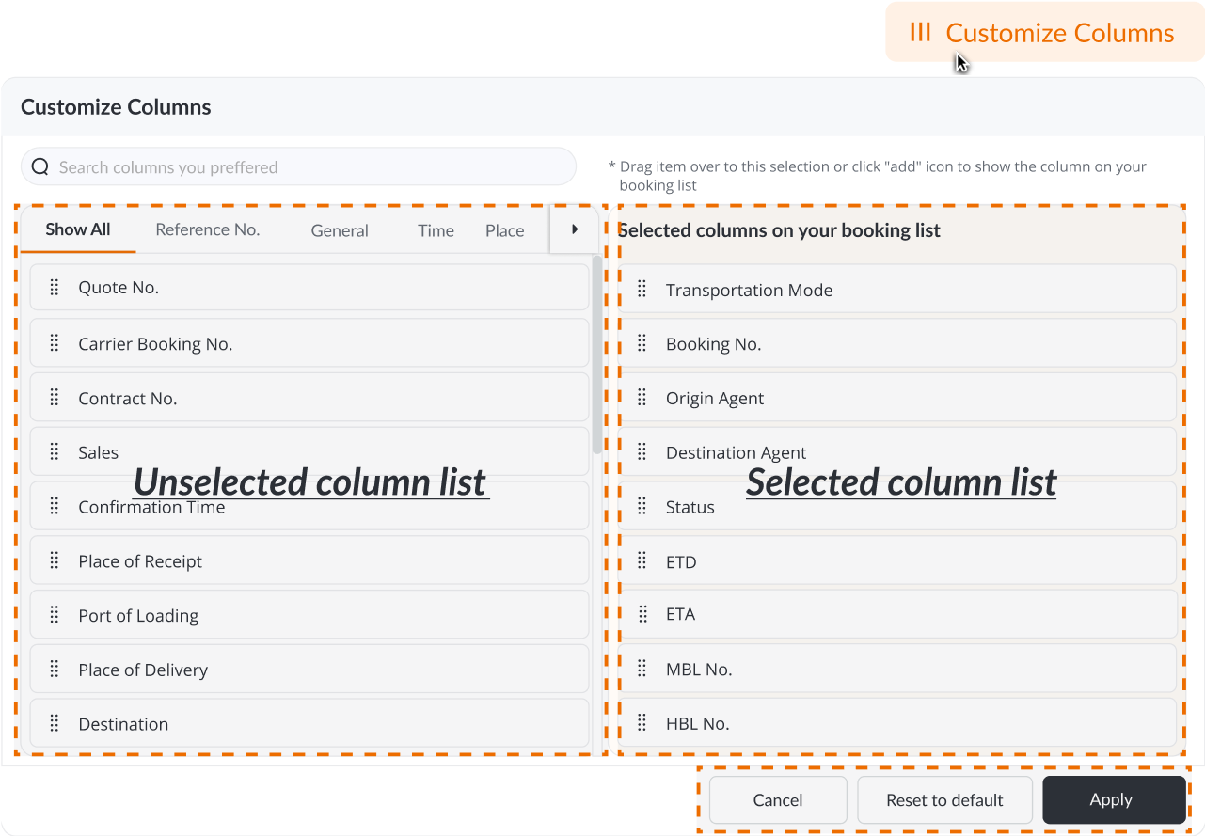Select the Time tab
Screen dimensions: 1205x836
coord(436,230)
